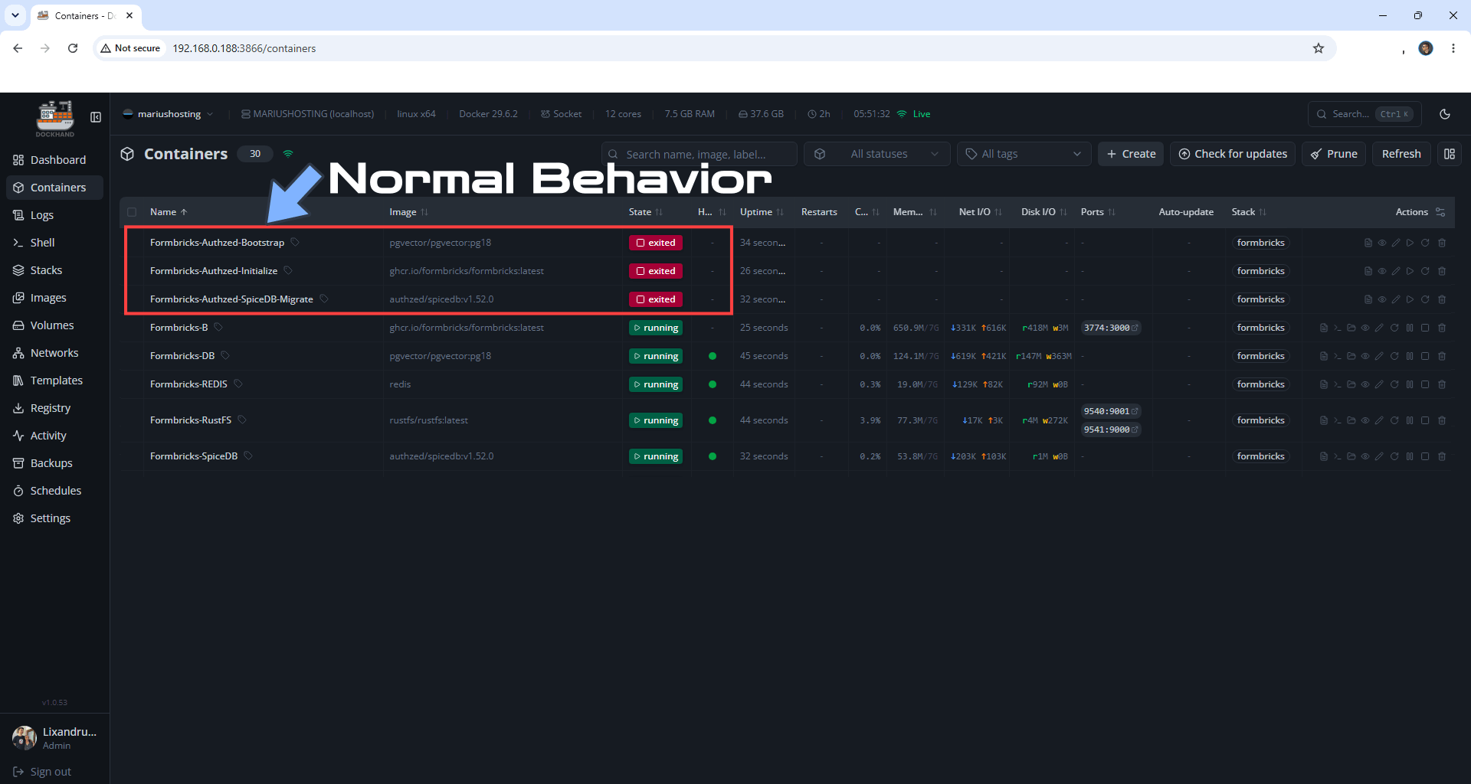This screenshot has width=1471, height=784.
Task: Click formbricks stack tag in Formbricks-DB row
Action: (1260, 356)
